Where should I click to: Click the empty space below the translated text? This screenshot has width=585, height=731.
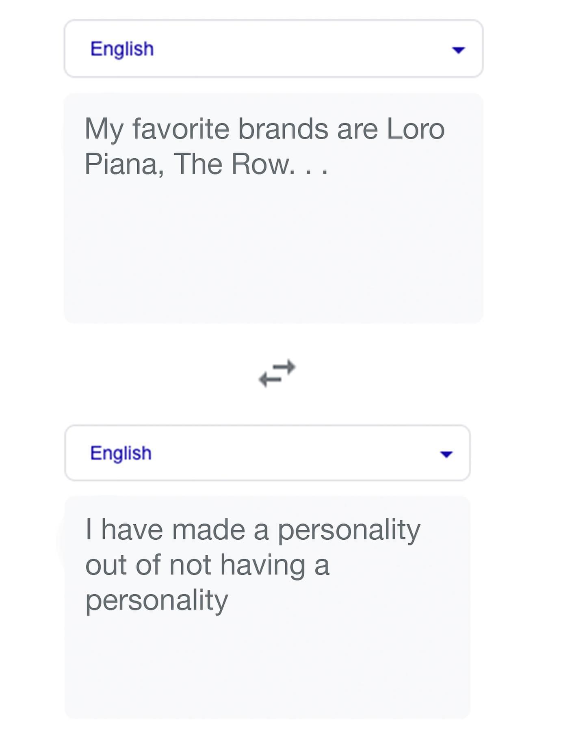267,670
